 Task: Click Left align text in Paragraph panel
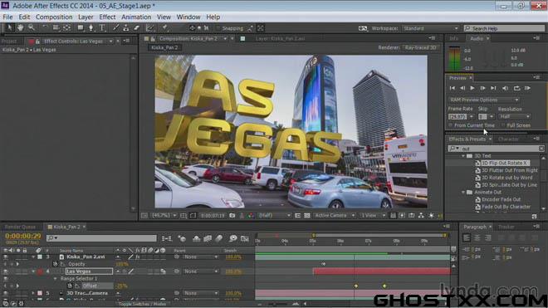pos(467,238)
